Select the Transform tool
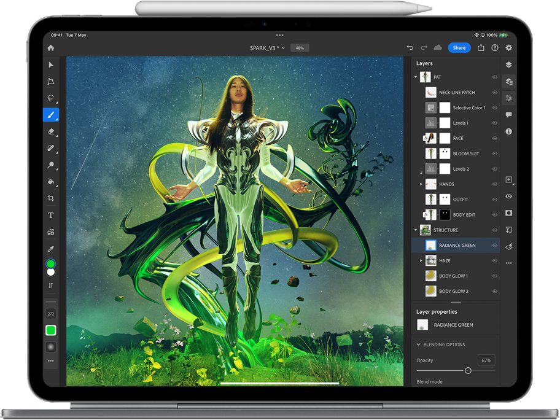This screenshot has height=420, width=560. [51, 82]
